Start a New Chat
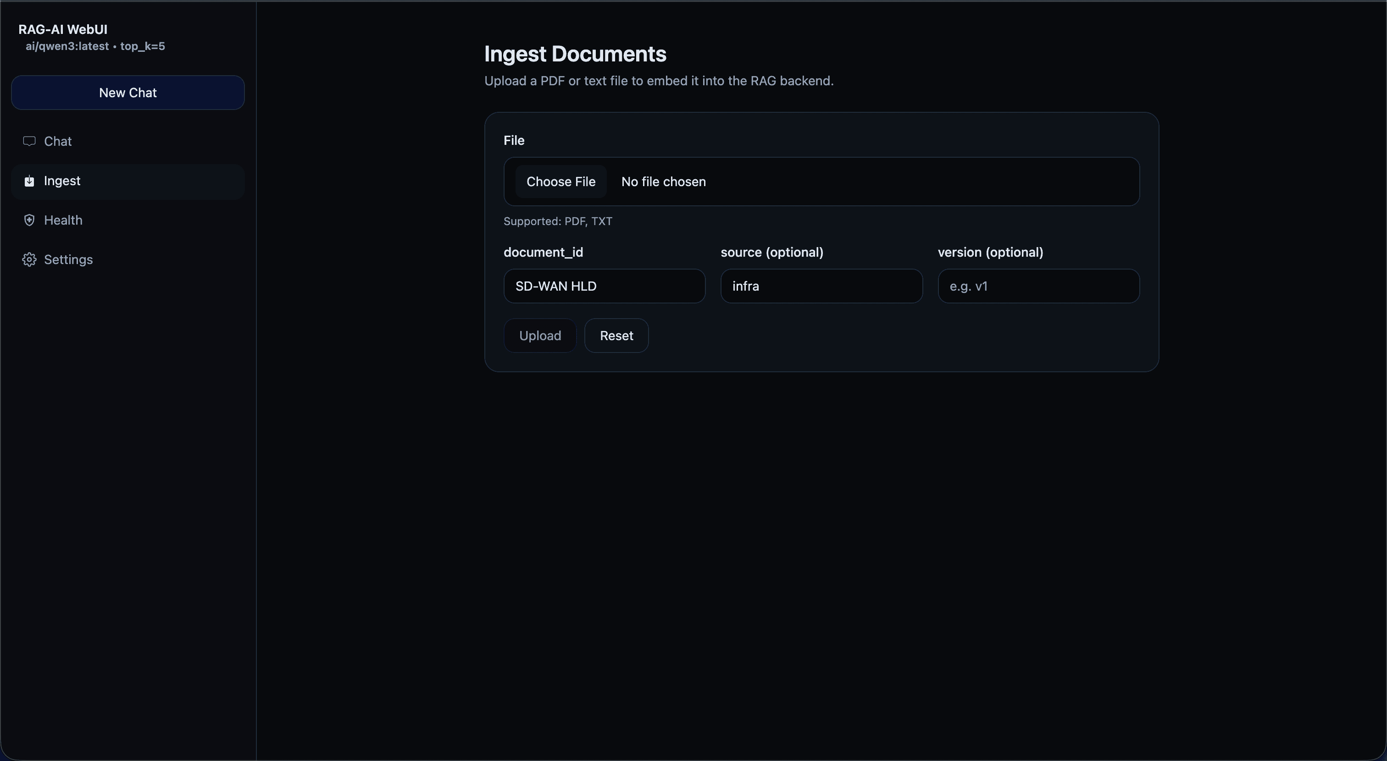Screen dimensions: 1387x761 tap(128, 93)
